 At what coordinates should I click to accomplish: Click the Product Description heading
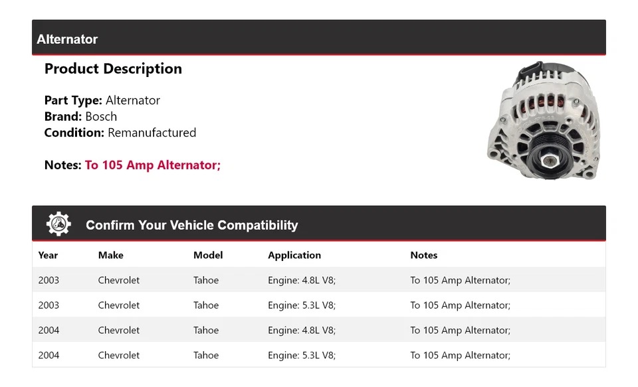[x=113, y=68]
